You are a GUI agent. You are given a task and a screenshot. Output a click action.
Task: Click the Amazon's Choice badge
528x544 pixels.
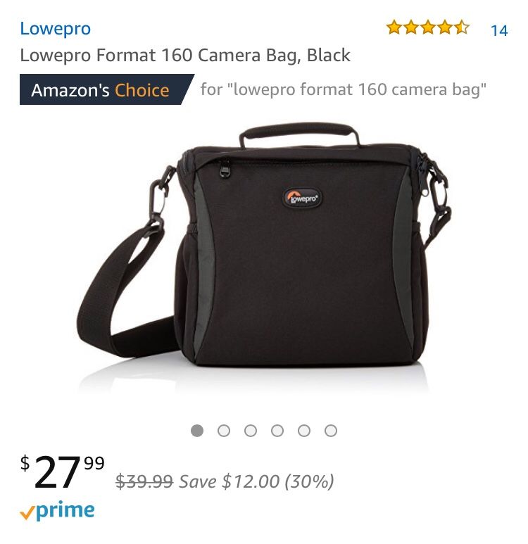point(106,89)
